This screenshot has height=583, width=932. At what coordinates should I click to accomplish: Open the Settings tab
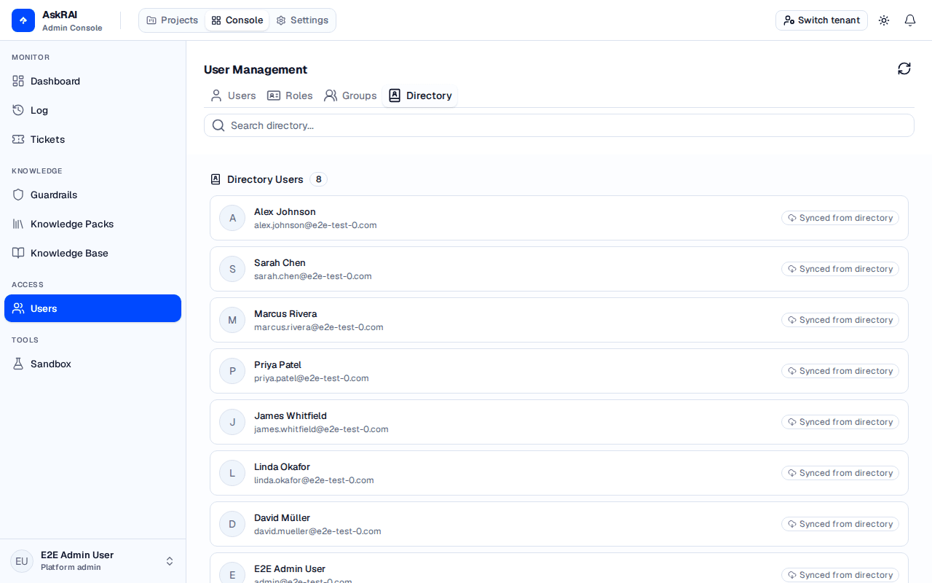(302, 20)
